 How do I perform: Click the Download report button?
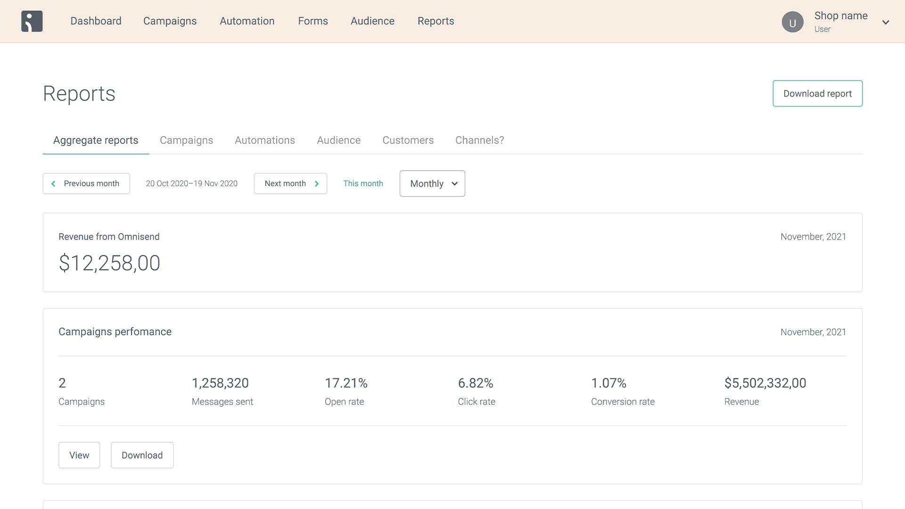tap(817, 93)
